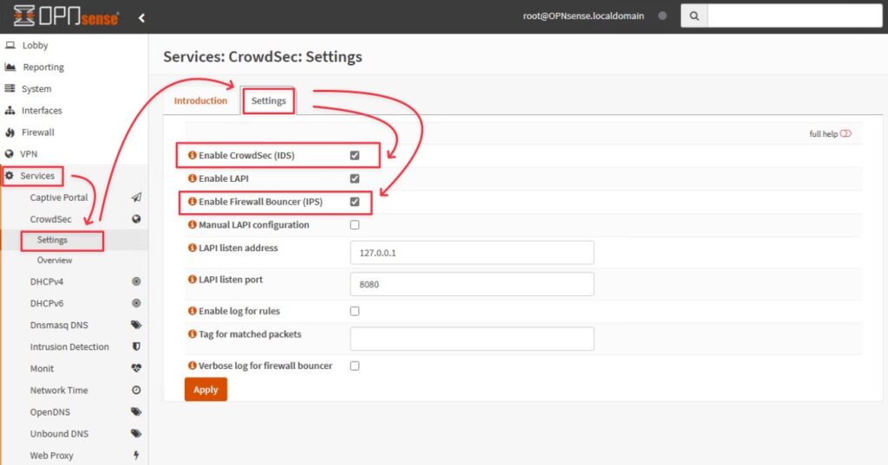Show help for Tag for matched packets
888x465 pixels.
point(192,334)
